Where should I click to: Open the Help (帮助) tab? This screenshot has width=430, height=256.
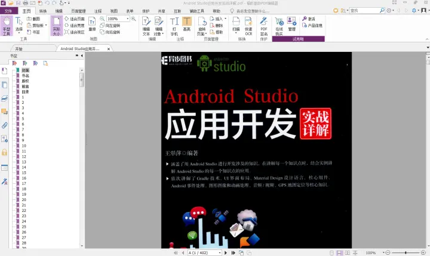[x=216, y=11]
